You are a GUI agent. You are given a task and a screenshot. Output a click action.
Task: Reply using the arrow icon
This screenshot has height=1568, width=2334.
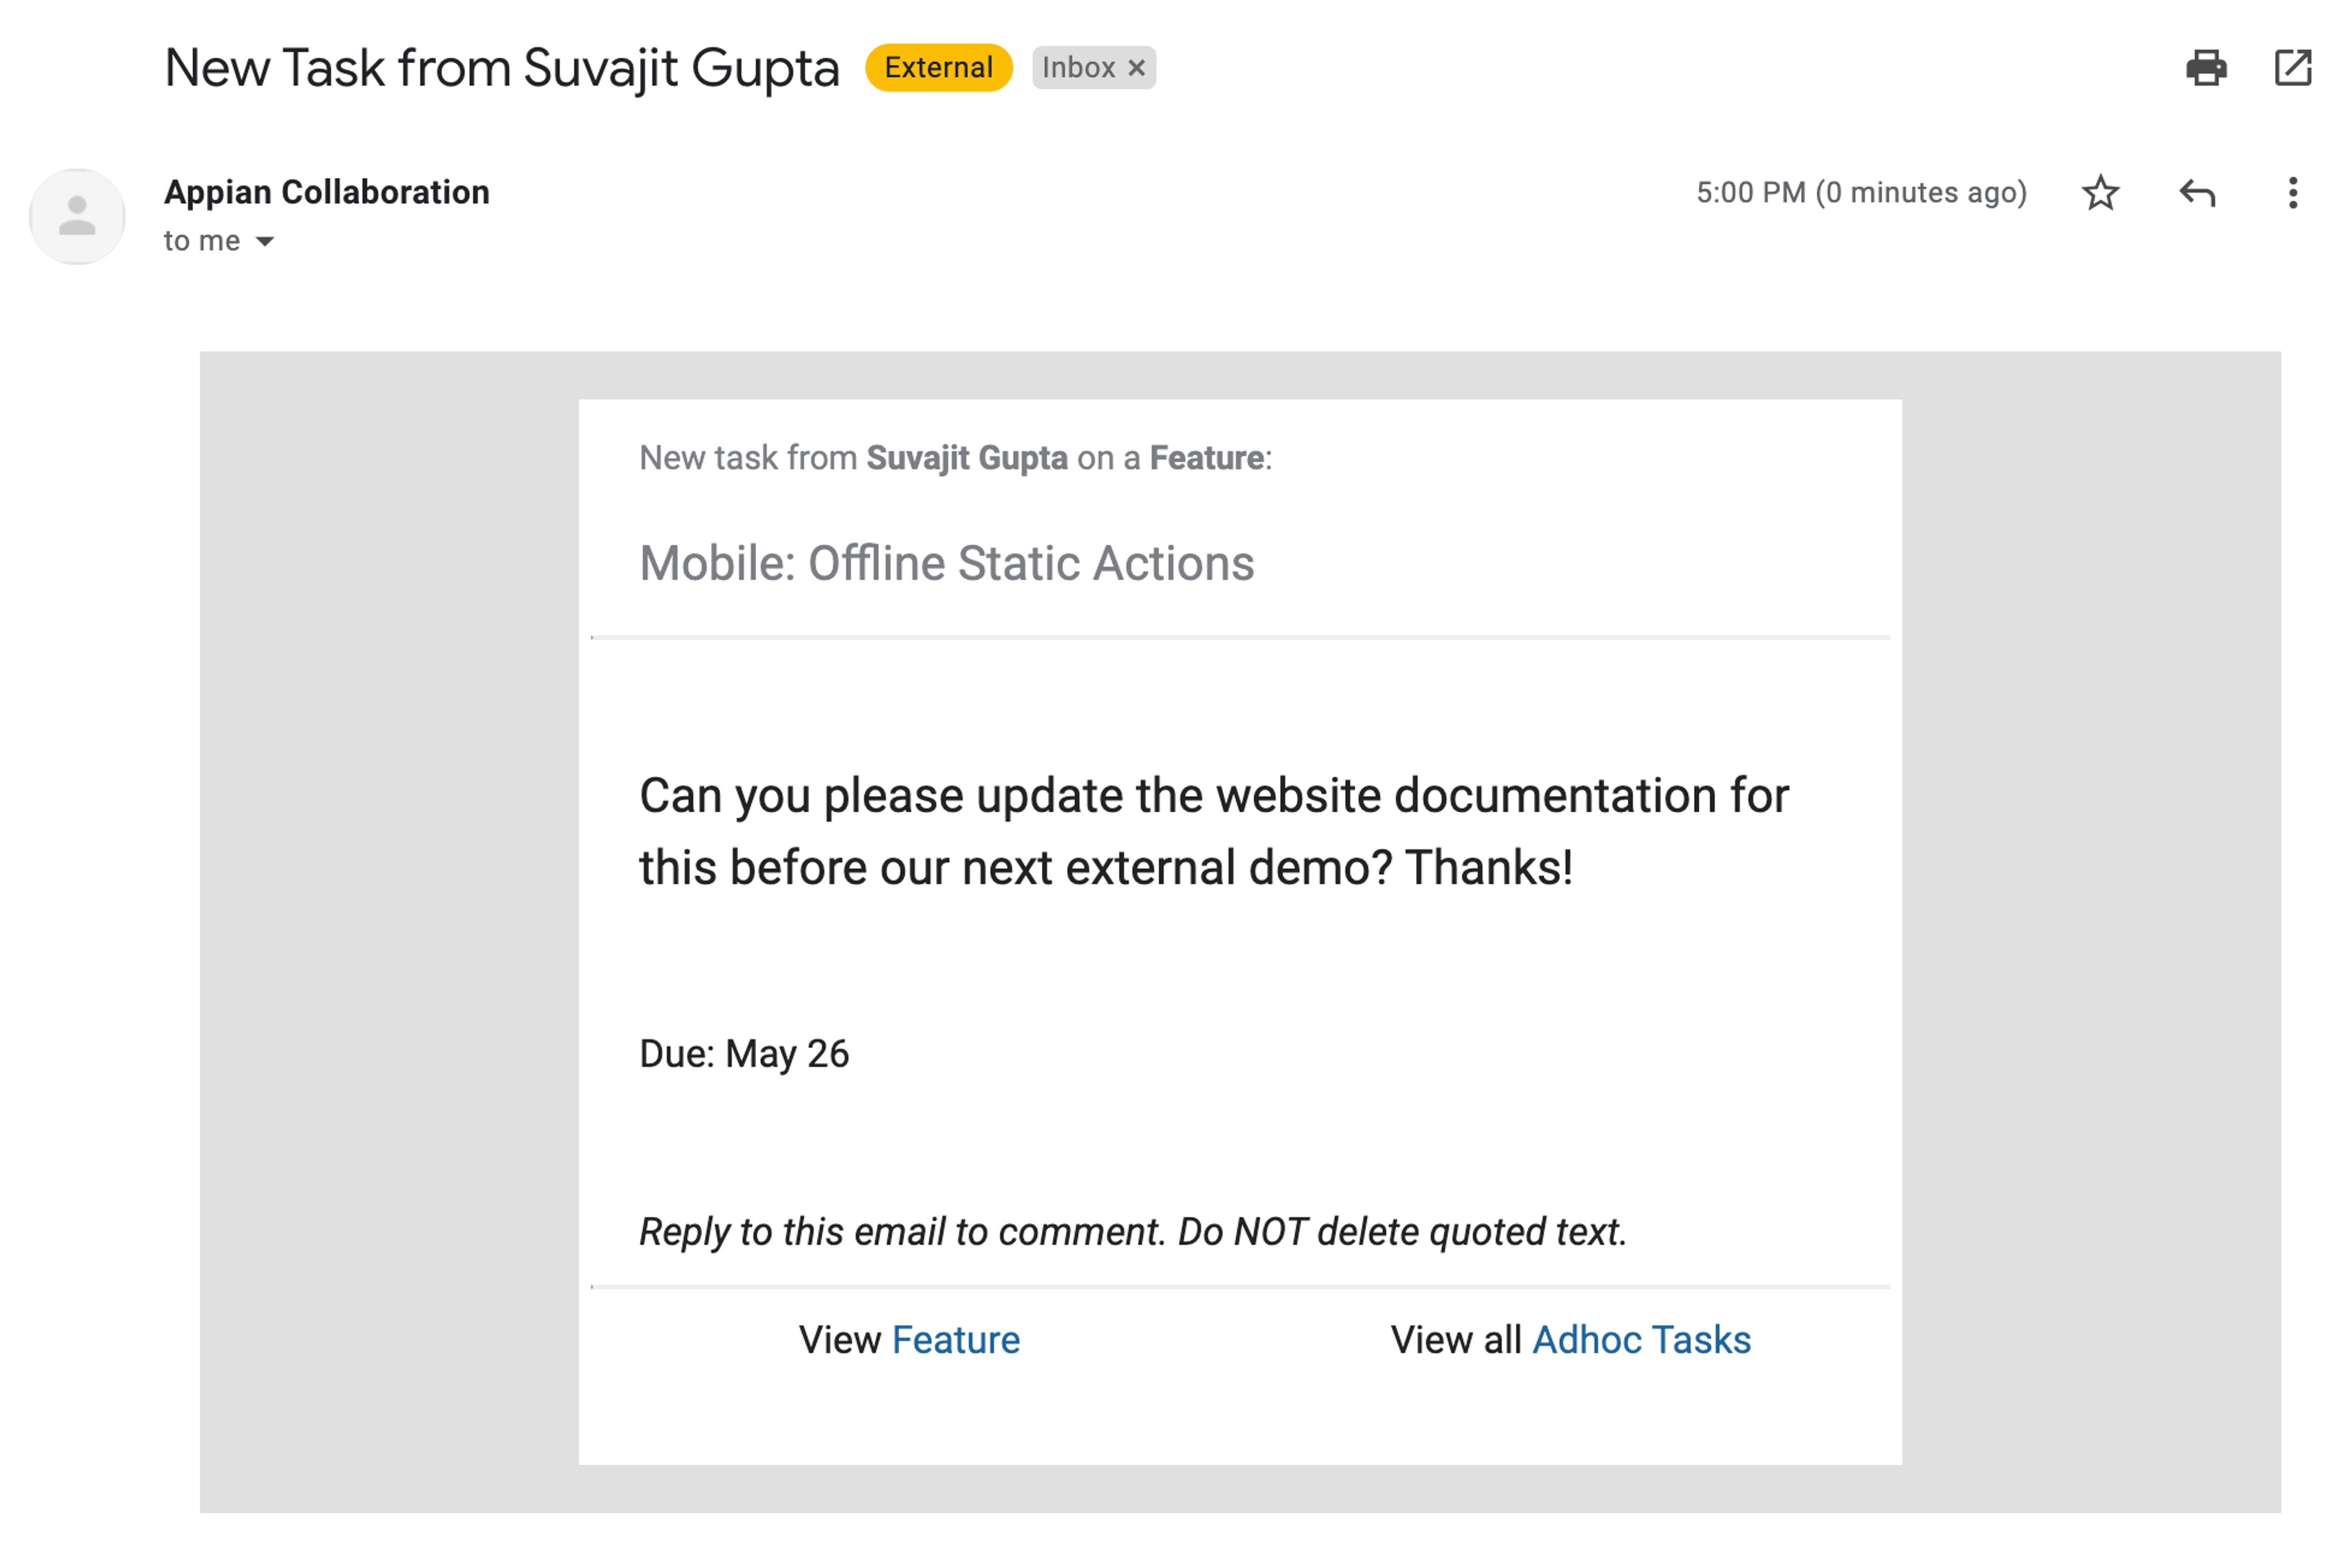click(2197, 192)
